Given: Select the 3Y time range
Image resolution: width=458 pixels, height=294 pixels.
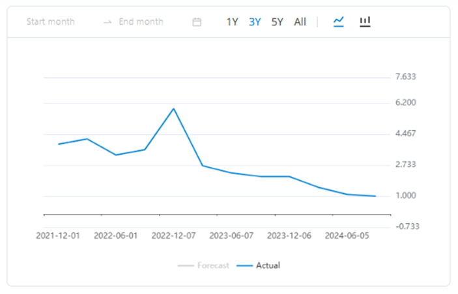Looking at the screenshot, I should click(x=255, y=22).
